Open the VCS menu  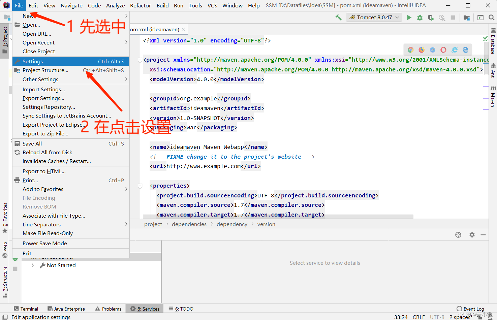[212, 5]
